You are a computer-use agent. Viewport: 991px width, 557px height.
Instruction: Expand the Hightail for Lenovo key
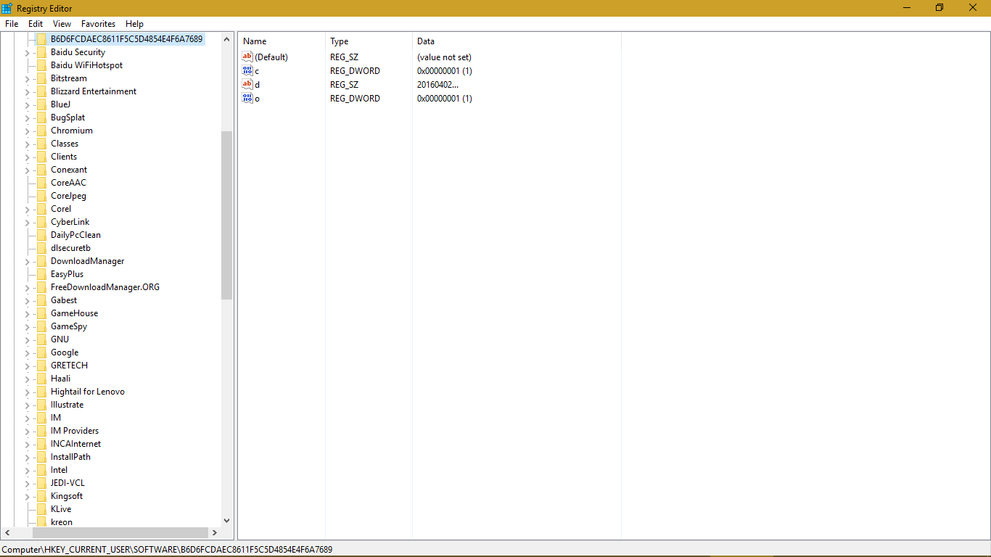(25, 391)
